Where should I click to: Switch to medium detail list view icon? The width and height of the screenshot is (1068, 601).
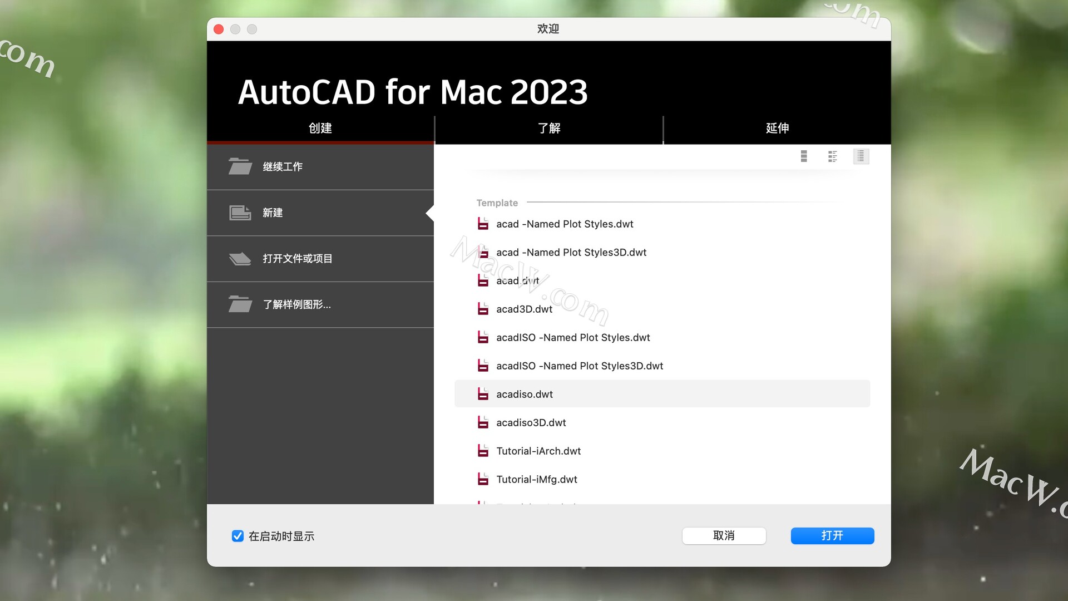coord(833,156)
